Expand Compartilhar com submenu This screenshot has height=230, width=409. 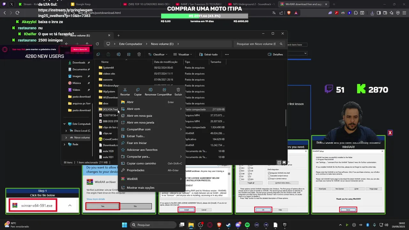click(181, 129)
